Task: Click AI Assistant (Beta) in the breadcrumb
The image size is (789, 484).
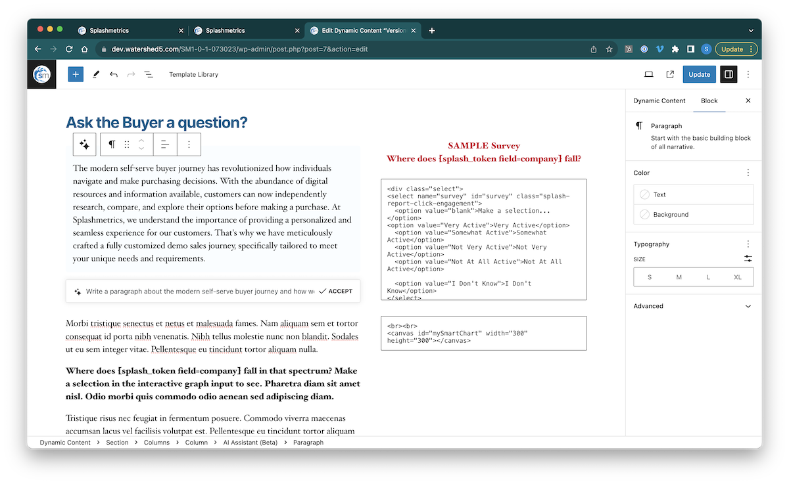Action: 251,443
